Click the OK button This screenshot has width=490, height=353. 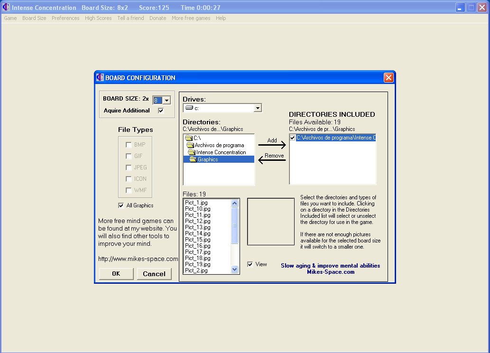[116, 274]
